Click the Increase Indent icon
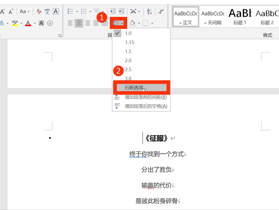This screenshot has width=279, height=210. point(122,11)
